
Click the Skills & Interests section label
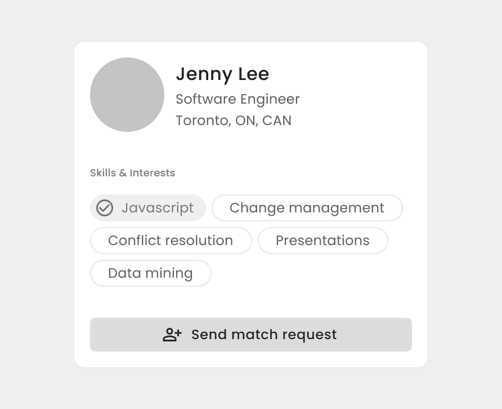(132, 173)
